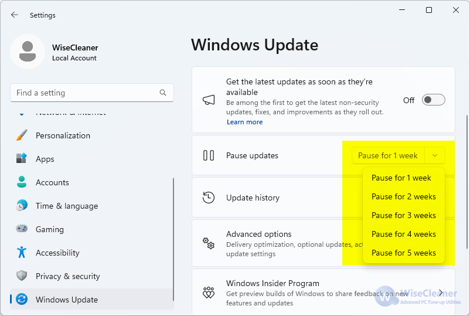This screenshot has height=316, width=470.
Task: Go back using the Settings back arrow
Action: point(14,15)
